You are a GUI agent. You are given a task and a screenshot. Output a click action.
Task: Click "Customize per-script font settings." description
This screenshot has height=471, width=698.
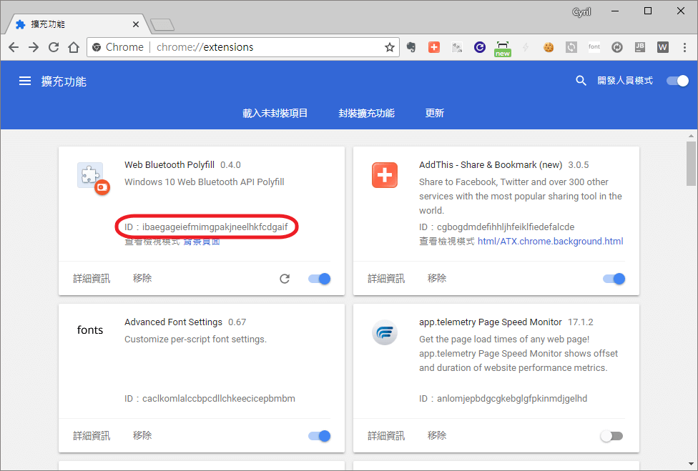(195, 339)
